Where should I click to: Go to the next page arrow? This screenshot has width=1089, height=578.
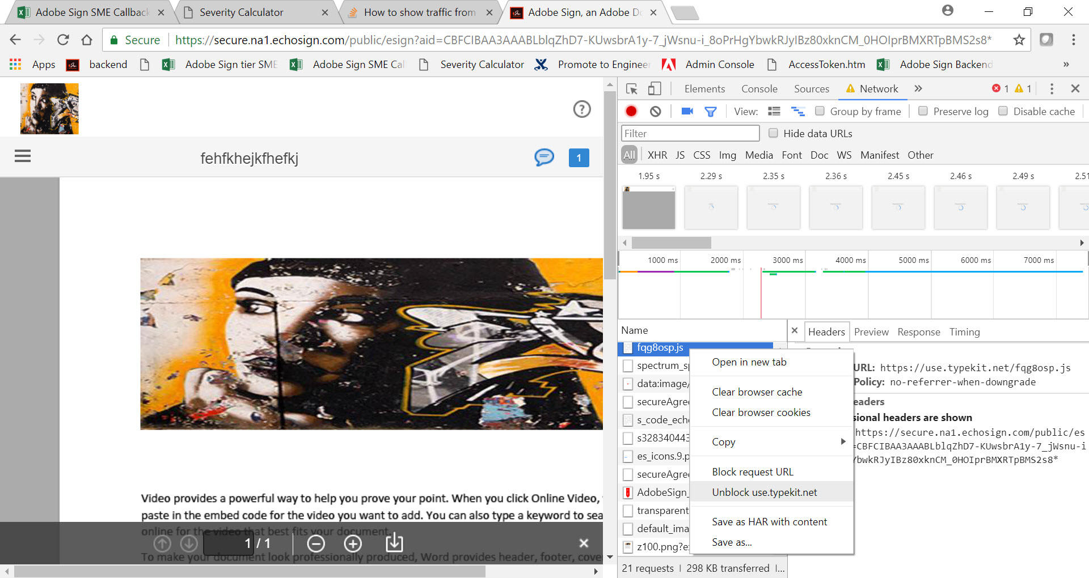[x=189, y=544]
